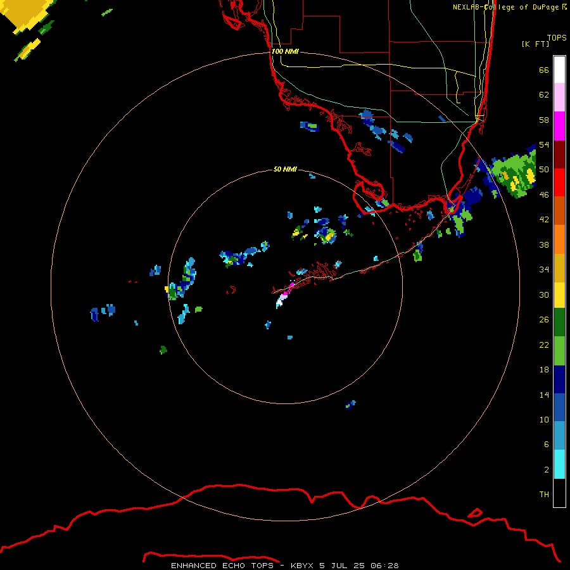
Task: Pick the dark orange legend swatch
Action: pyautogui.click(x=559, y=210)
